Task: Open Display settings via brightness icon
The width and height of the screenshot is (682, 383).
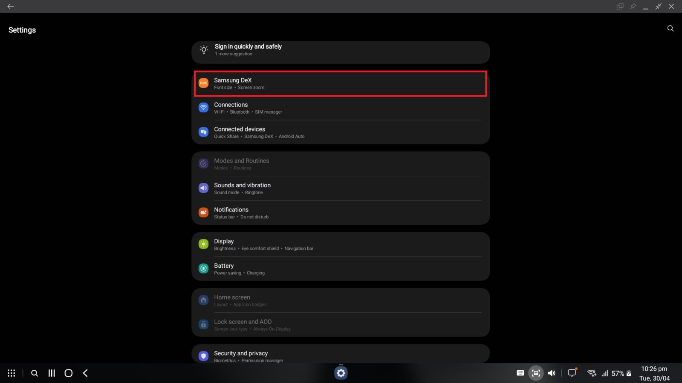Action: click(x=203, y=244)
